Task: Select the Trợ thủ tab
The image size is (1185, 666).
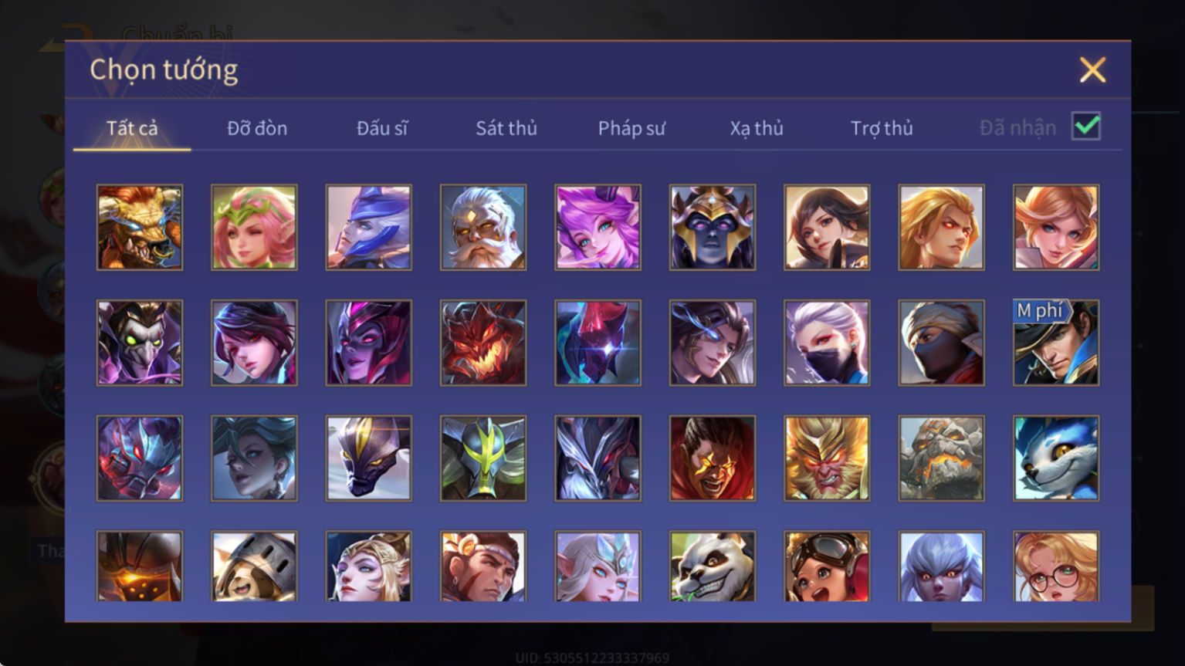Action: click(x=882, y=128)
